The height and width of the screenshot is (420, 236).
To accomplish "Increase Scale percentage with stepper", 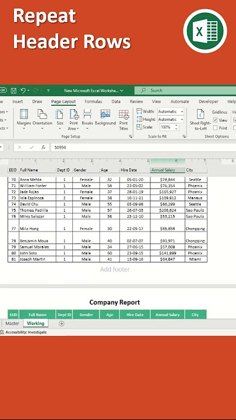I will (x=177, y=125).
